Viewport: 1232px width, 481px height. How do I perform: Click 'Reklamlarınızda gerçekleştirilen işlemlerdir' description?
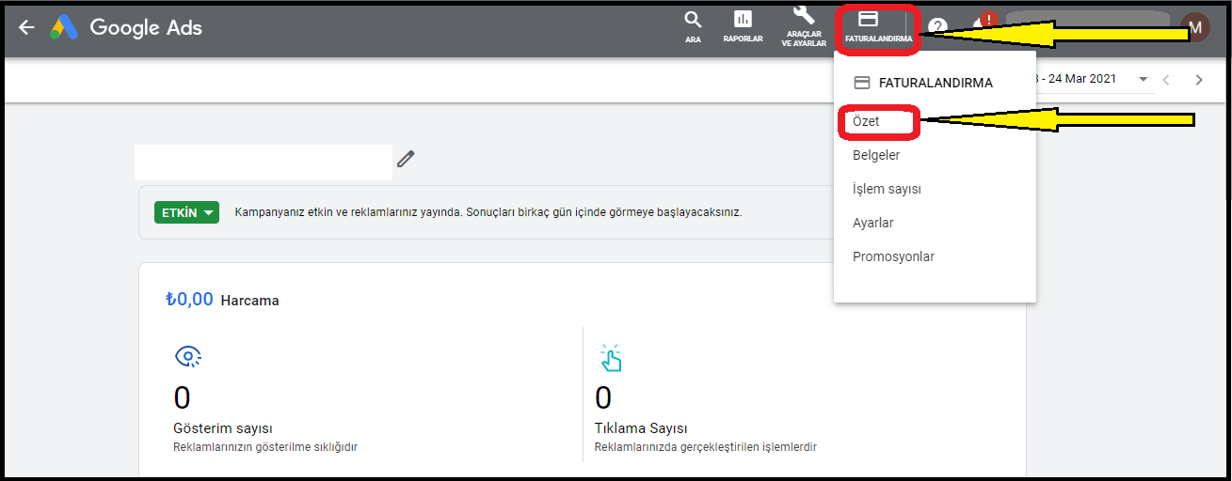click(706, 447)
